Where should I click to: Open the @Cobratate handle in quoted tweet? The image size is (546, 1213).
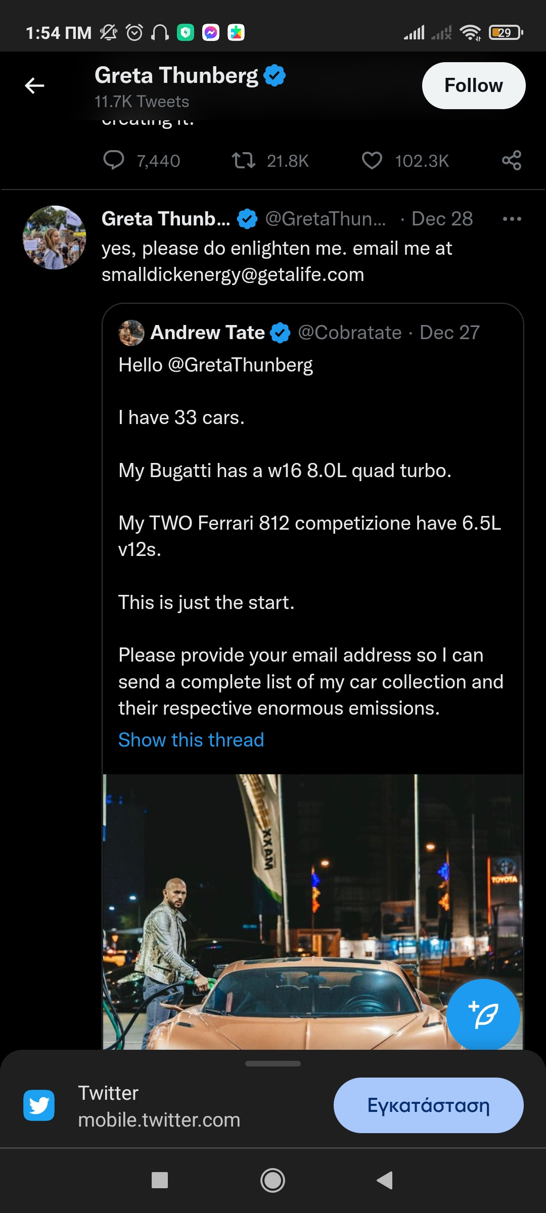(350, 333)
